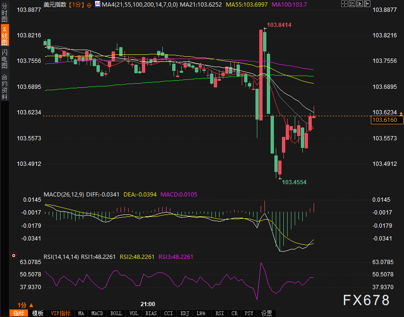
Task: Click the crosshair icon beside 美元指数 title
Action: [x=89, y=5]
